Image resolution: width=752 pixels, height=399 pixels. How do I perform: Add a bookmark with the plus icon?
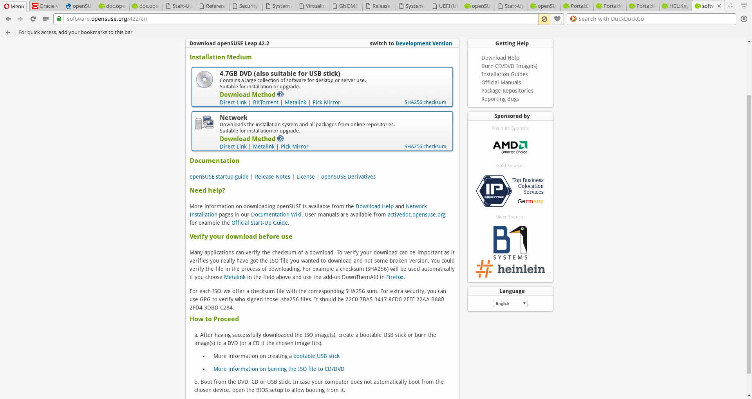pos(8,32)
